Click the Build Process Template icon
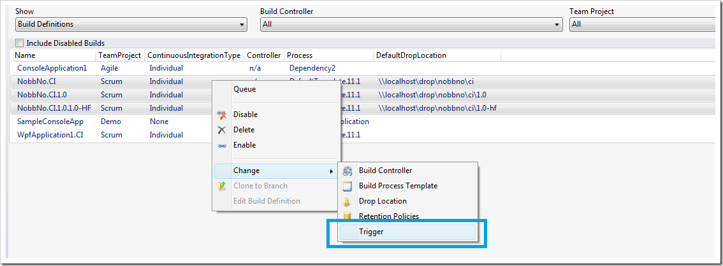The width and height of the screenshot is (723, 266). [x=347, y=186]
